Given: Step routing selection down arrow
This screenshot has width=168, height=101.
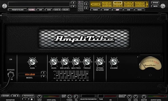Looking at the screenshot, I should [86, 8].
